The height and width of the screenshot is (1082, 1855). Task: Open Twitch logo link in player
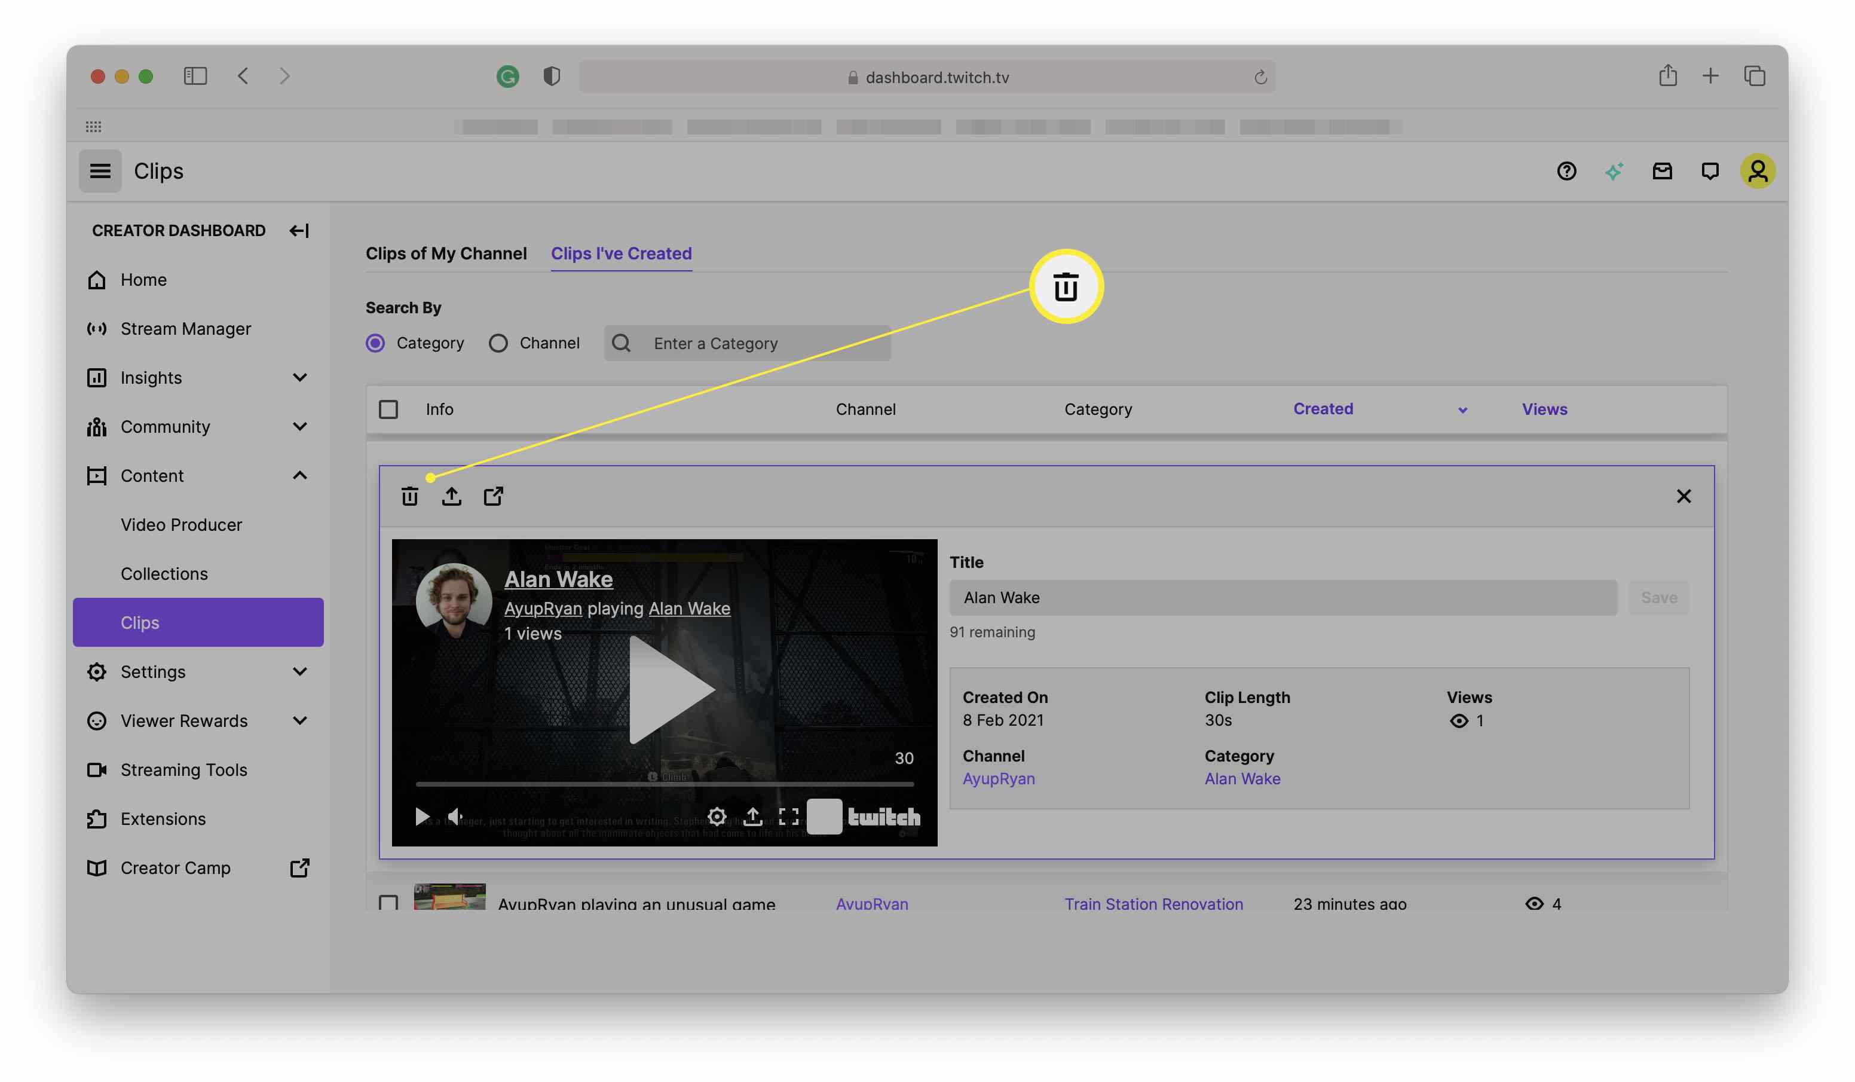pyautogui.click(x=884, y=817)
